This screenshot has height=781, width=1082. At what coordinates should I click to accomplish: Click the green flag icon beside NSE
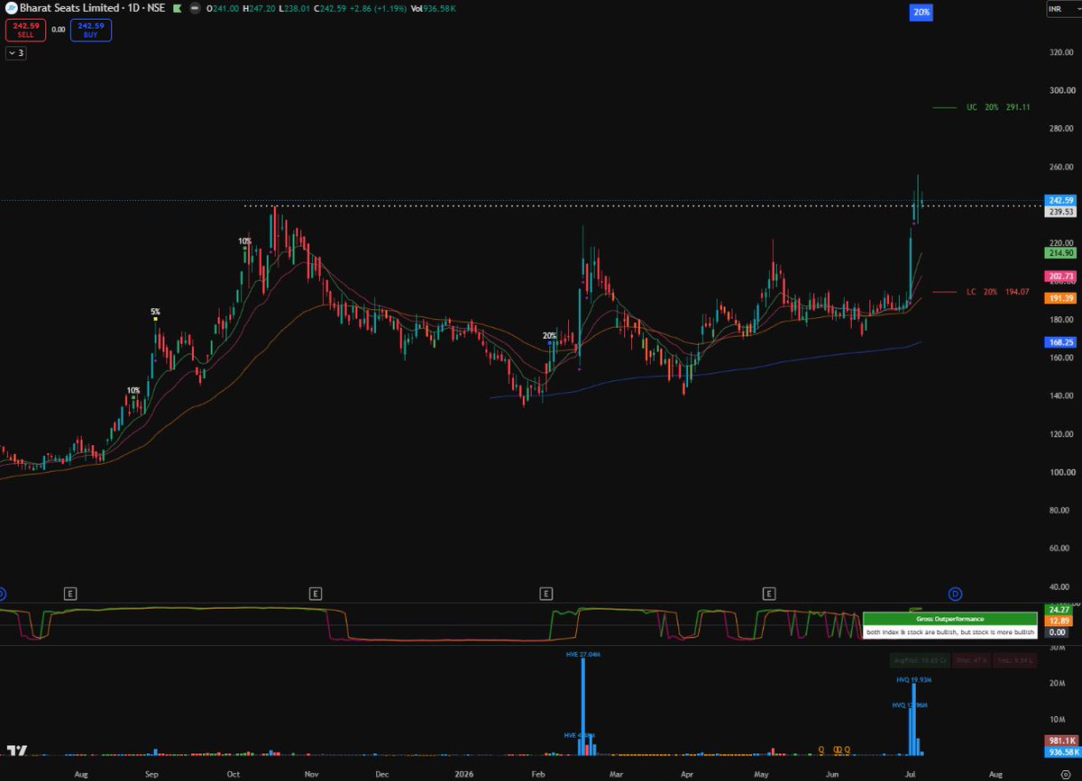click(x=176, y=8)
